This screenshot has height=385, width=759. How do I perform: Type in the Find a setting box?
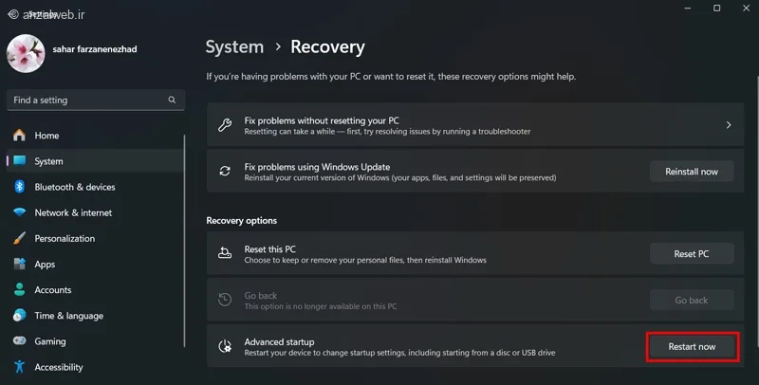(x=85, y=100)
